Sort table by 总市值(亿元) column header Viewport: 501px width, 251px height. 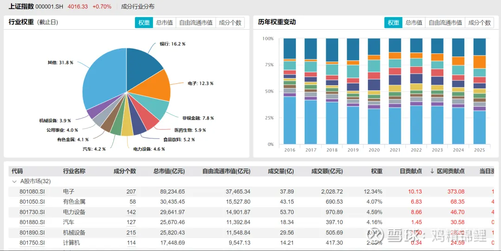(x=169, y=171)
